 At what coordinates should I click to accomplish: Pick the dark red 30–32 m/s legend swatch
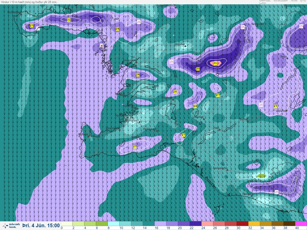243,224
